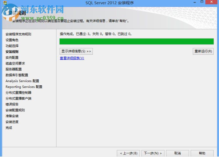Viewport: 219px width, 157px height.
Task: Click the SQL Server setup title bar icon
Action: 5,2
